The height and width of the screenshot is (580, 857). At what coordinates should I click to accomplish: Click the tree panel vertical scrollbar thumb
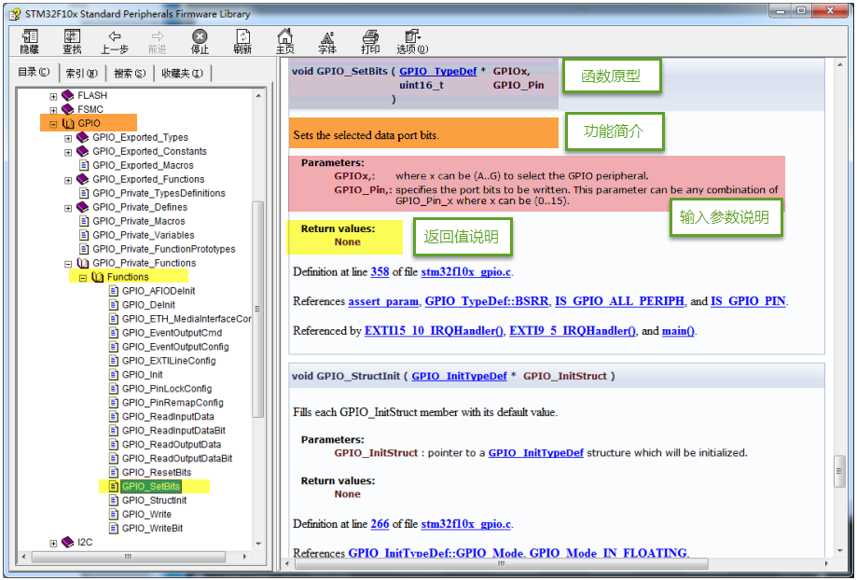pyautogui.click(x=258, y=309)
